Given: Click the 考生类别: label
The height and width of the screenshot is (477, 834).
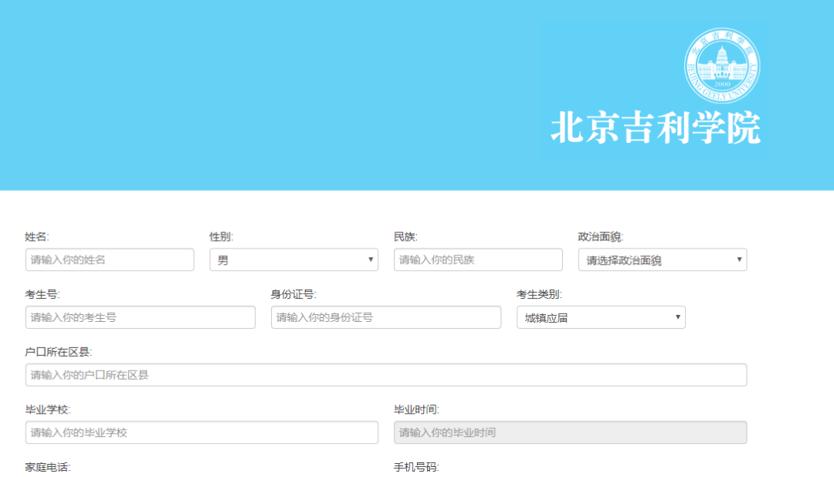Looking at the screenshot, I should (539, 294).
